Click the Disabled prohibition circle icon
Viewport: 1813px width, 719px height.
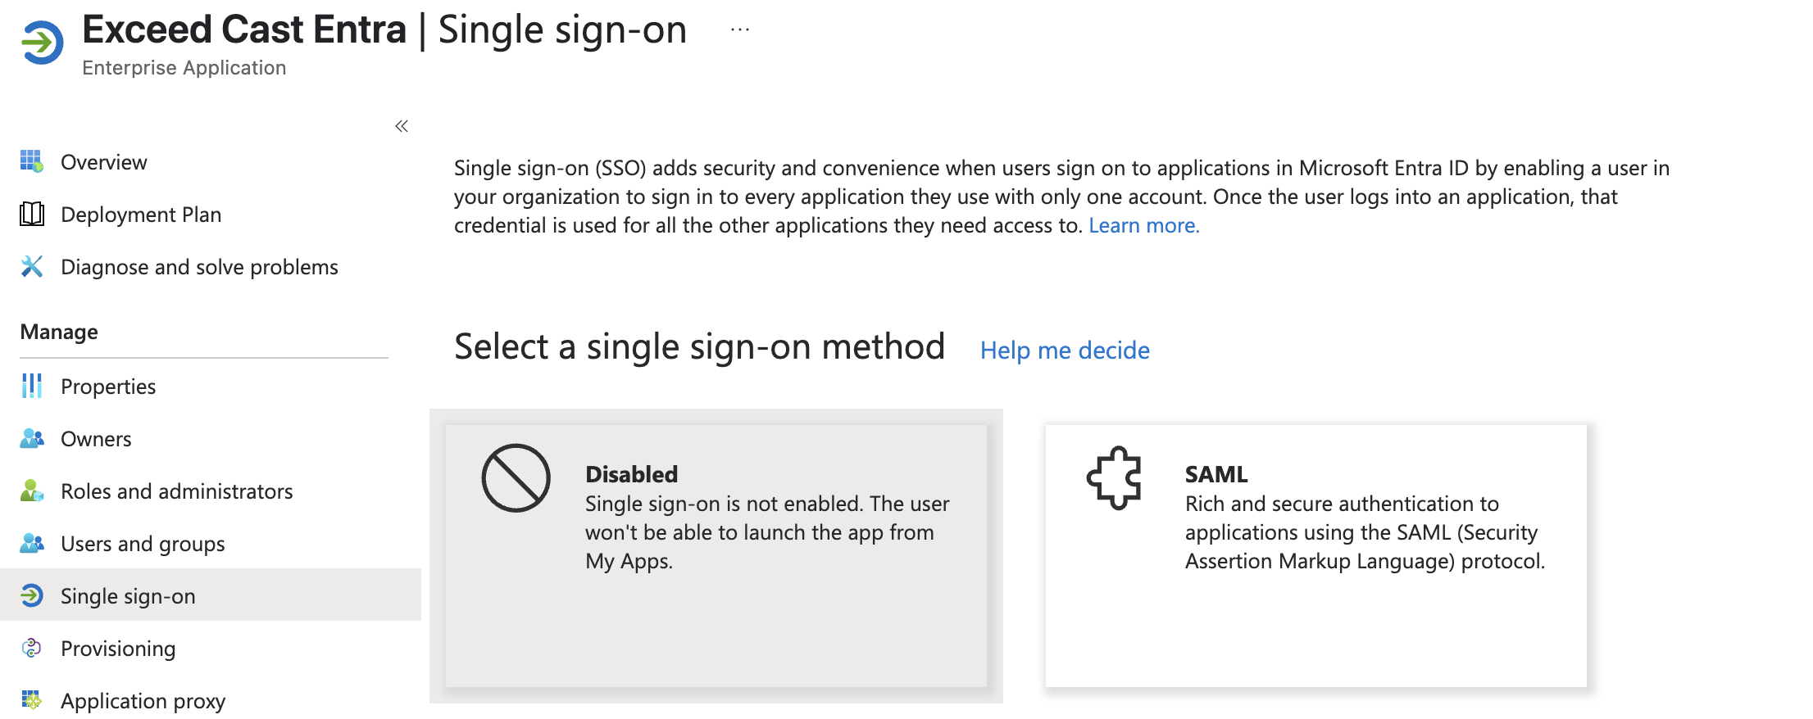coord(516,478)
